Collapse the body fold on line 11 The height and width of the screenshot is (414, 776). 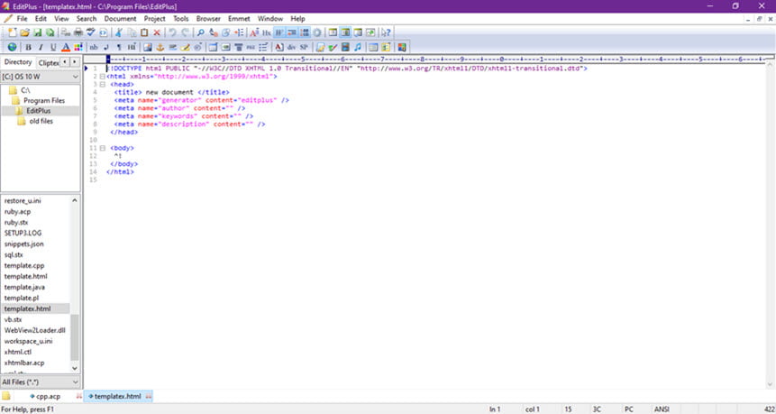(103, 148)
